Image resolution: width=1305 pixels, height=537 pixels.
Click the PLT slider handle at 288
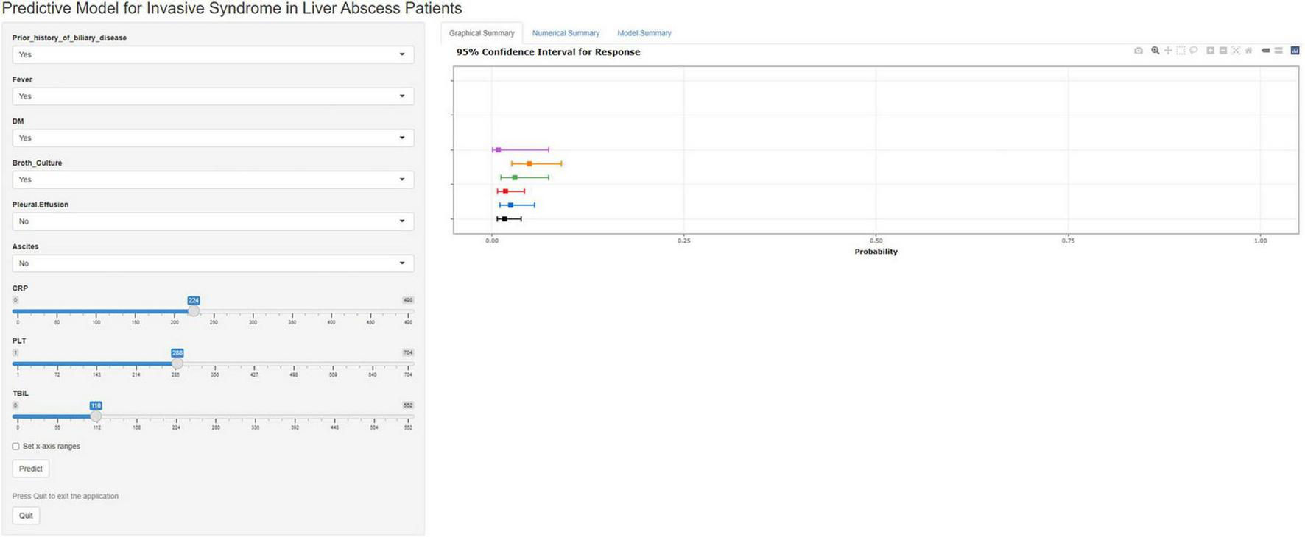tap(177, 363)
